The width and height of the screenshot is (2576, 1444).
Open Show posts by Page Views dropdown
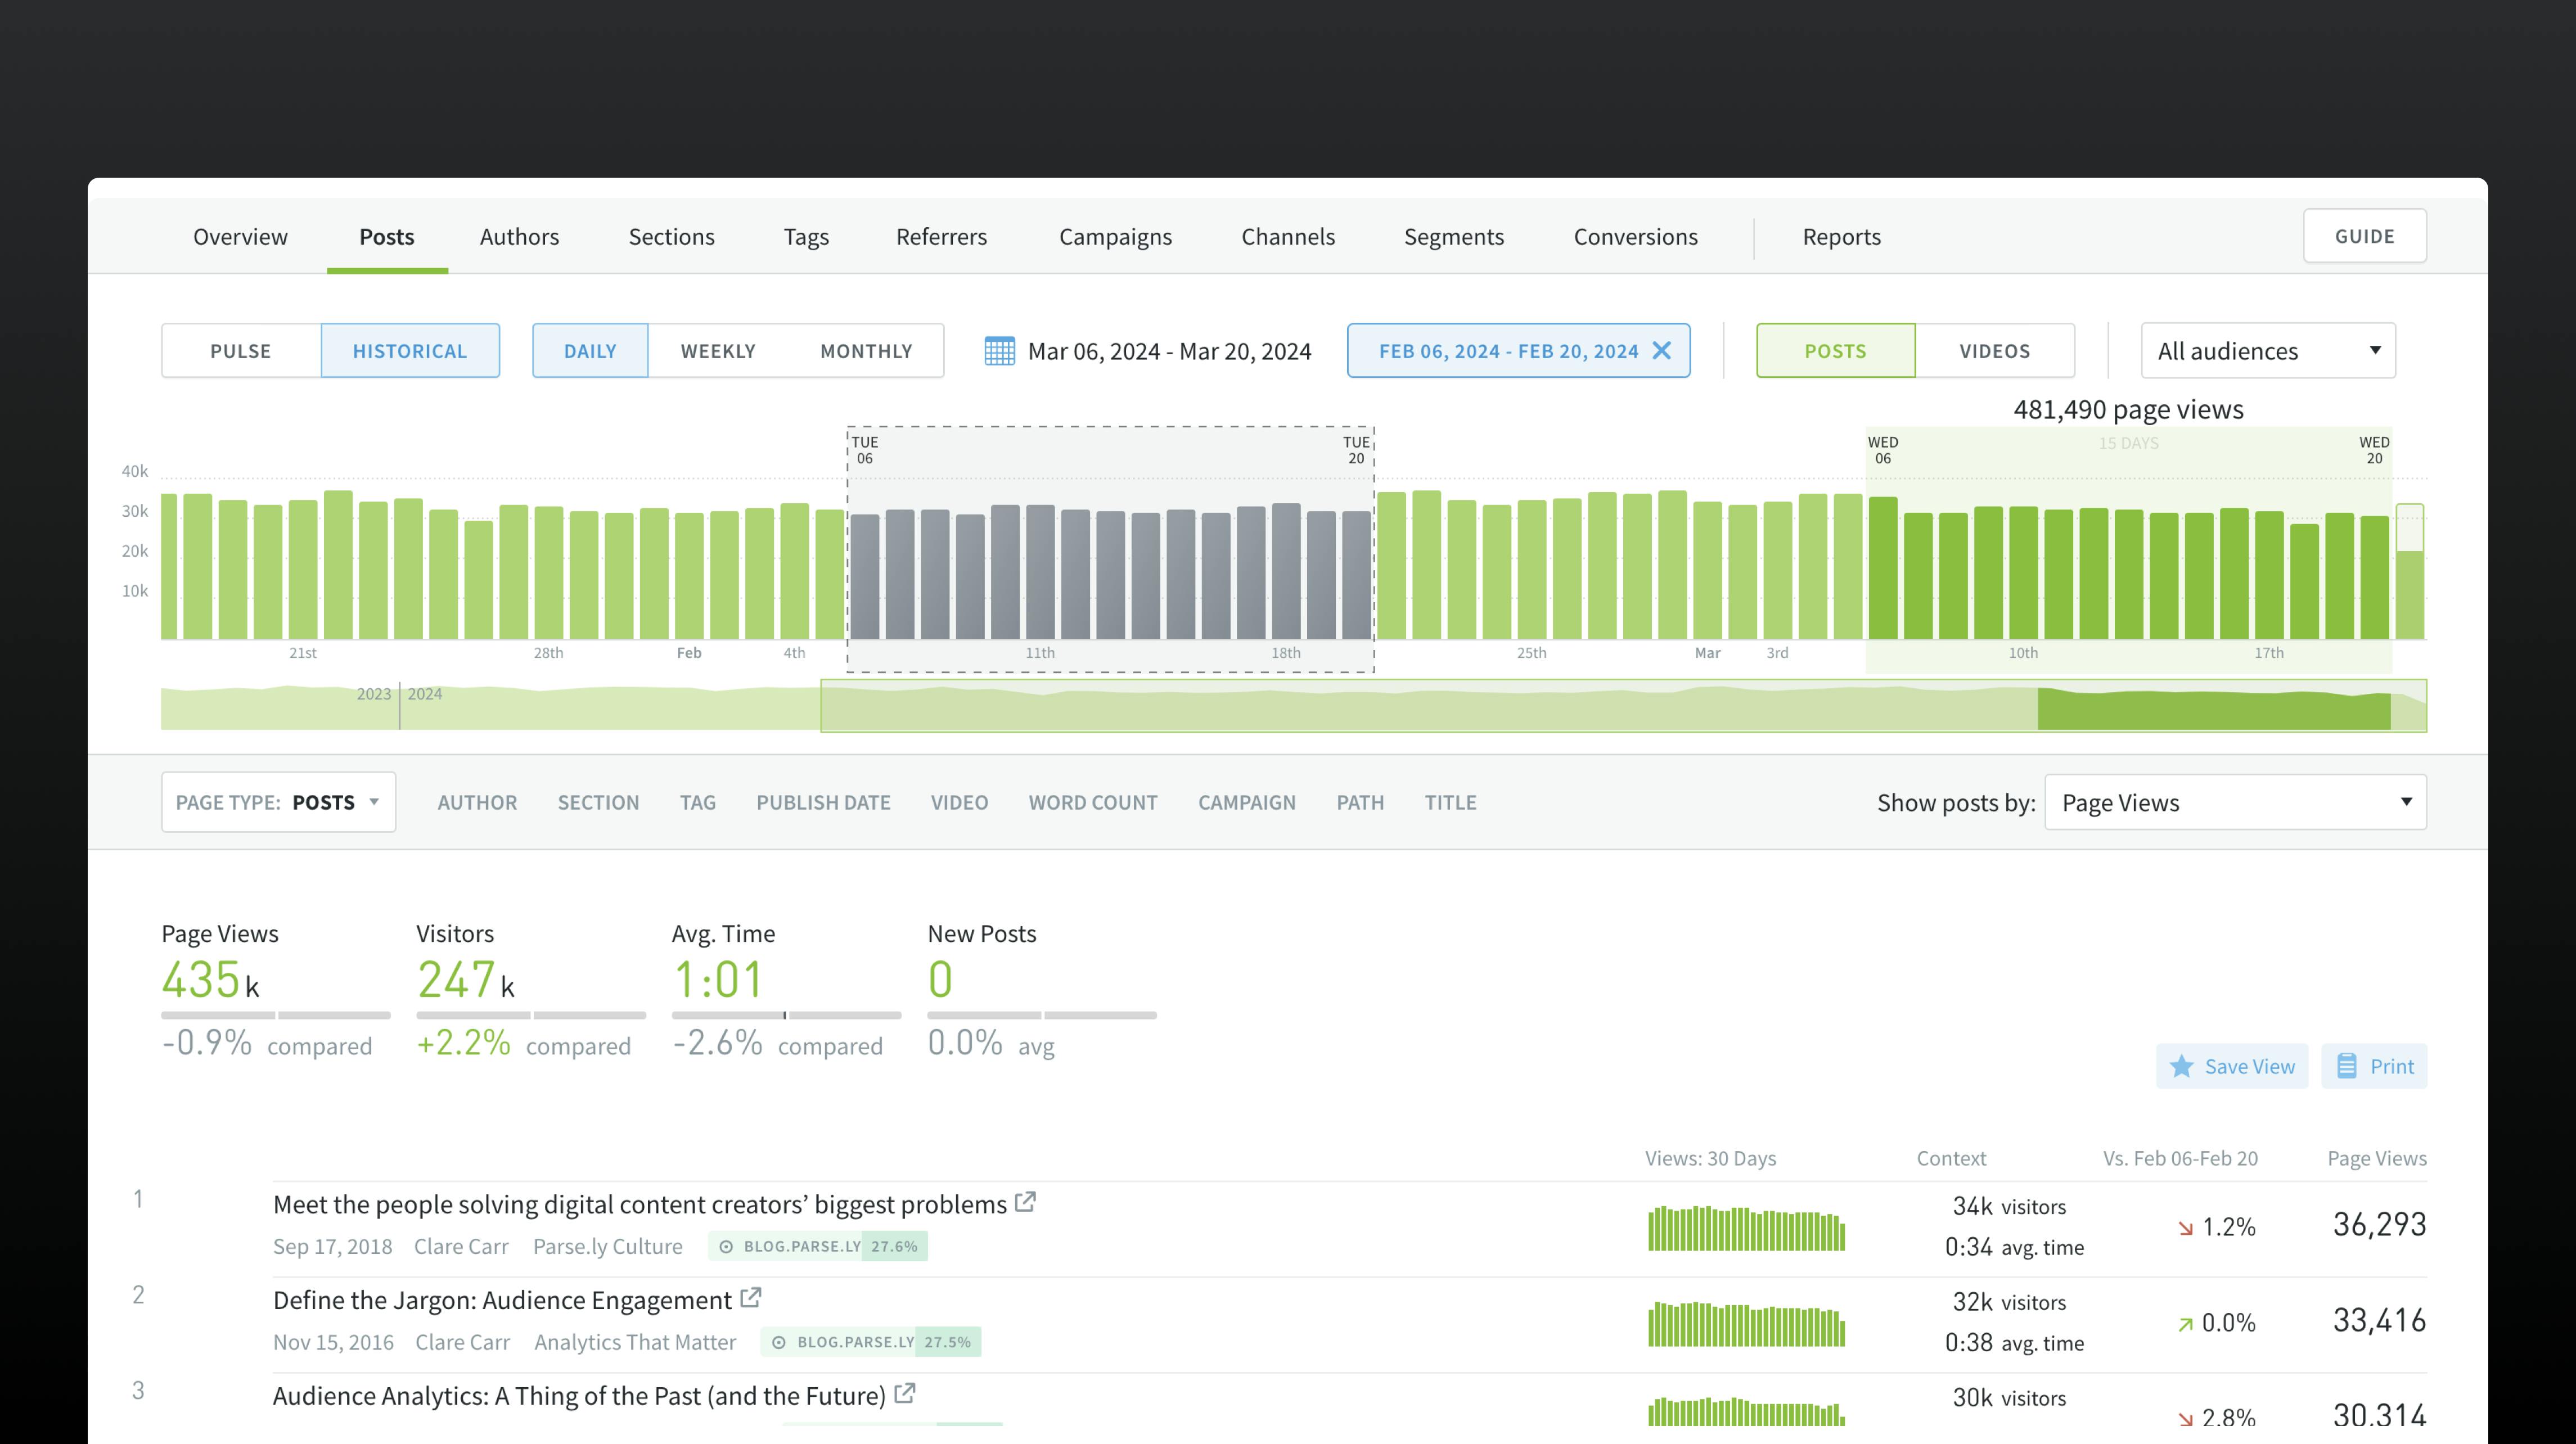[2236, 802]
